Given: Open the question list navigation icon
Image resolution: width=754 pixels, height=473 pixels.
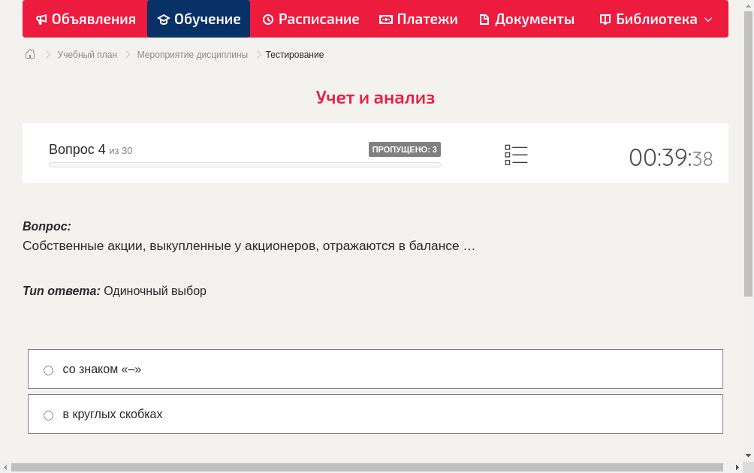Looking at the screenshot, I should pos(516,155).
